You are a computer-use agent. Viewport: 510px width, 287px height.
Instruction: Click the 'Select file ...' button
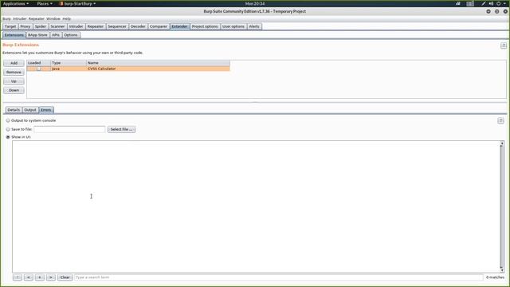pyautogui.click(x=121, y=129)
